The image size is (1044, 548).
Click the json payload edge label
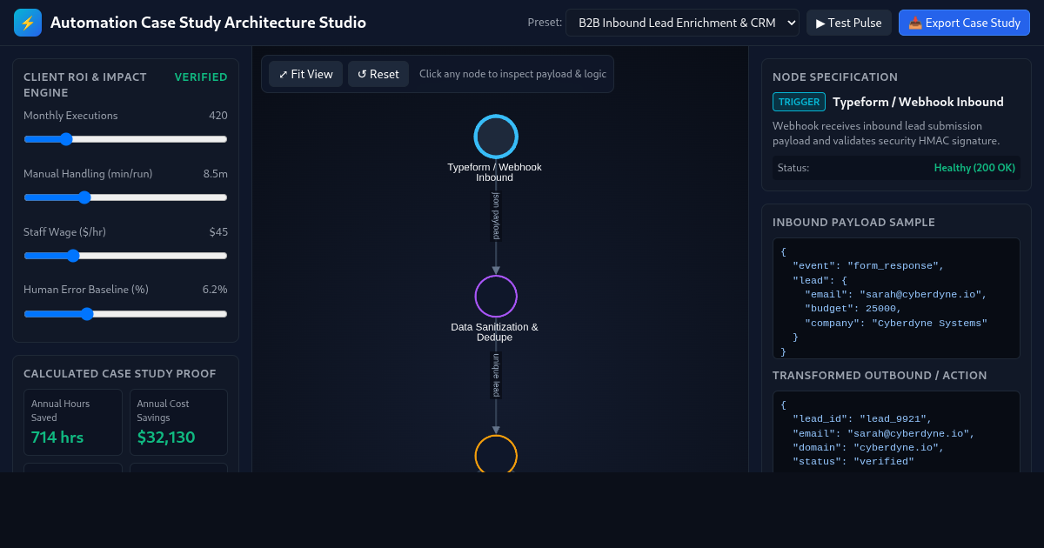coord(496,217)
